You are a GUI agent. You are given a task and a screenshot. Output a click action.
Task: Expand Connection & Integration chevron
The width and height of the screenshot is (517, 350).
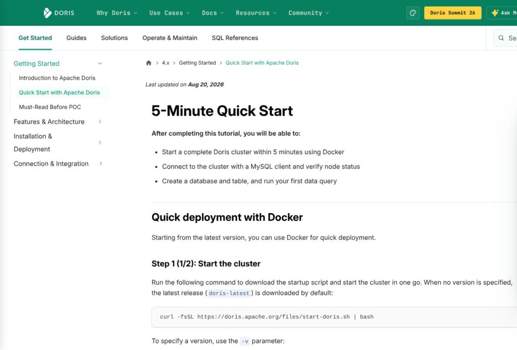coord(100,164)
